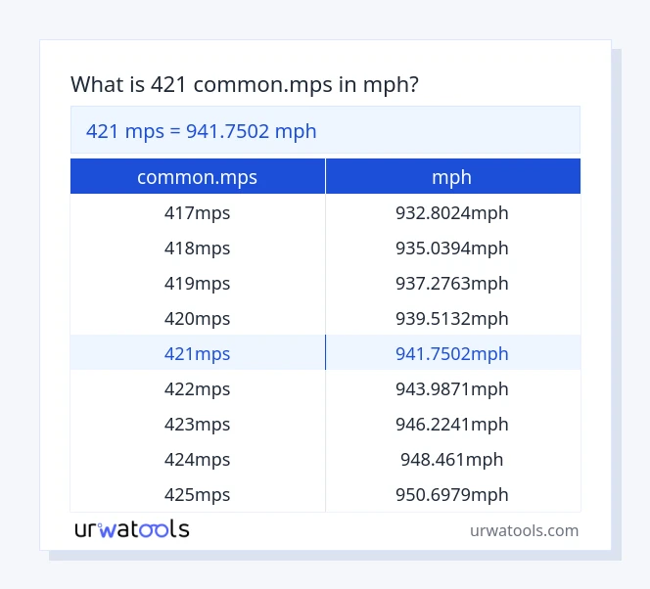
Task: Open the urwatools.com link
Action: click(524, 530)
